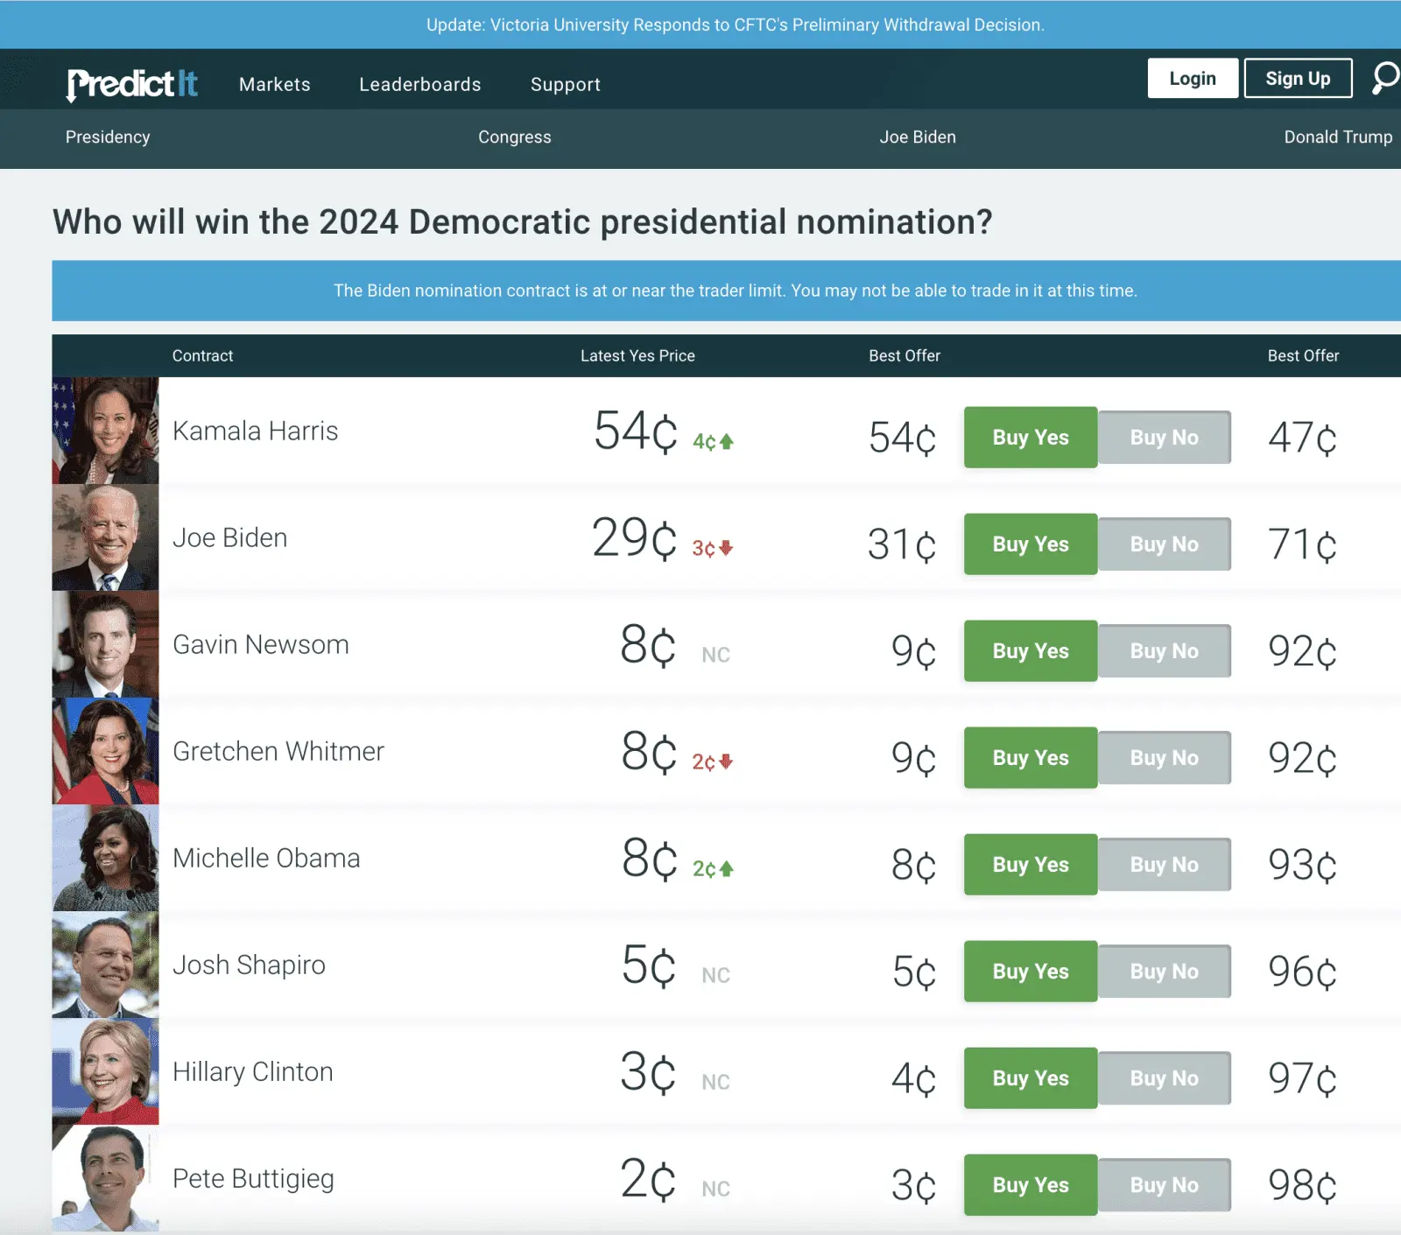The image size is (1401, 1235).
Task: Open the Leaderboards menu
Action: (419, 84)
